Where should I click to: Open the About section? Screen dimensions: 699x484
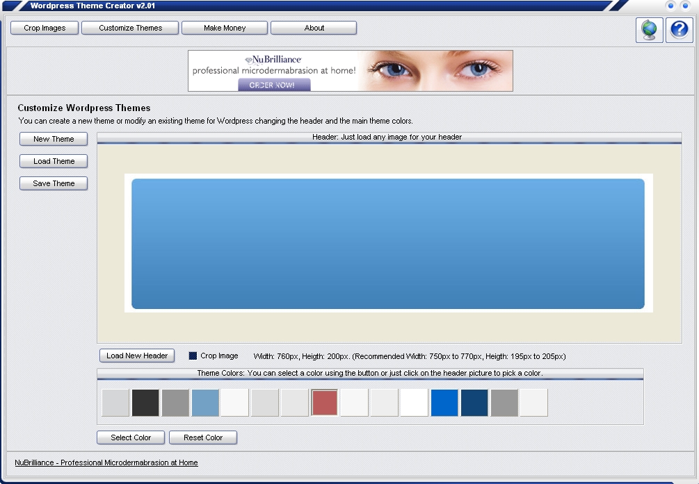point(314,28)
